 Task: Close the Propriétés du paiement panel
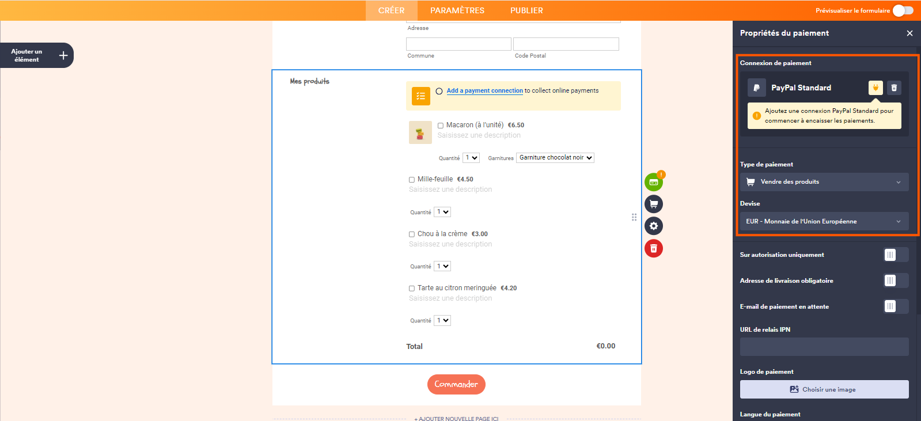(x=909, y=33)
